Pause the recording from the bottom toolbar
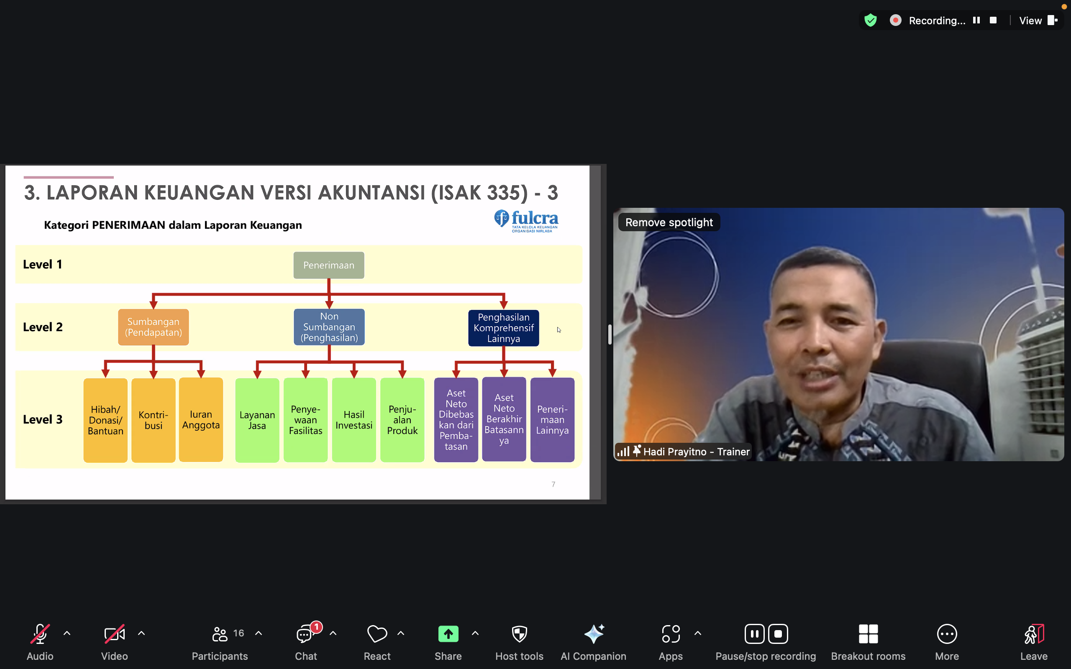The image size is (1071, 669). coord(754,633)
